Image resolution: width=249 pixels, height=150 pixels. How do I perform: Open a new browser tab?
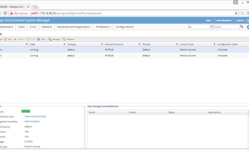pos(35,7)
